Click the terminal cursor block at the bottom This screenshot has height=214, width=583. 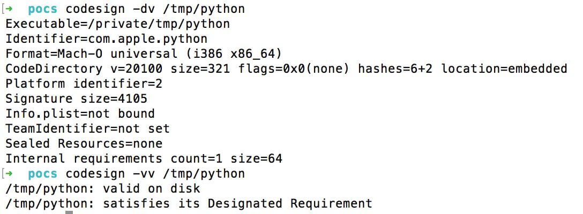[x=69, y=212]
